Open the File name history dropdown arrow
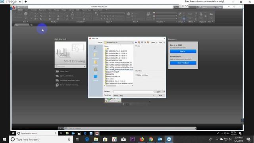The image size is (254, 143). click(153, 92)
